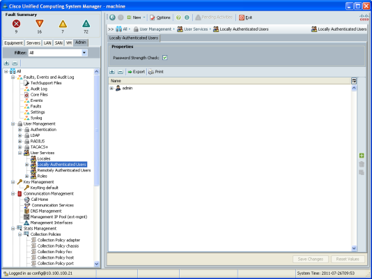Click the Save Changes button
Image resolution: width=372 pixels, height=279 pixels.
point(311,259)
